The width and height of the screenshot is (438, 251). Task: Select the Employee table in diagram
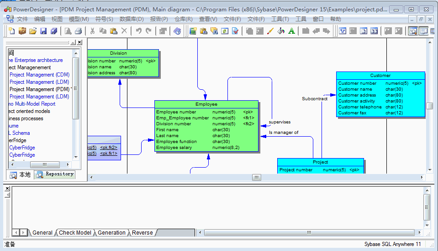(206, 104)
